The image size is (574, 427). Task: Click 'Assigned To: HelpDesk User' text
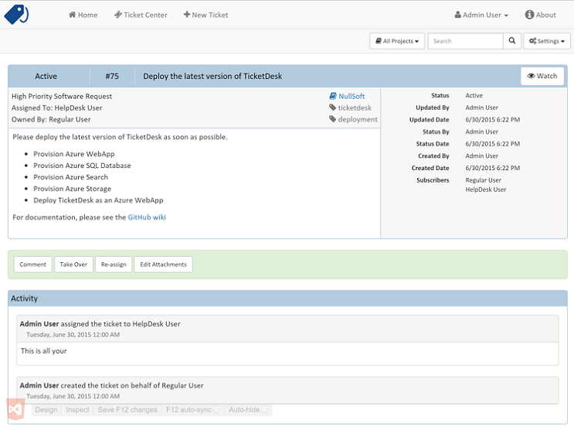pos(56,108)
